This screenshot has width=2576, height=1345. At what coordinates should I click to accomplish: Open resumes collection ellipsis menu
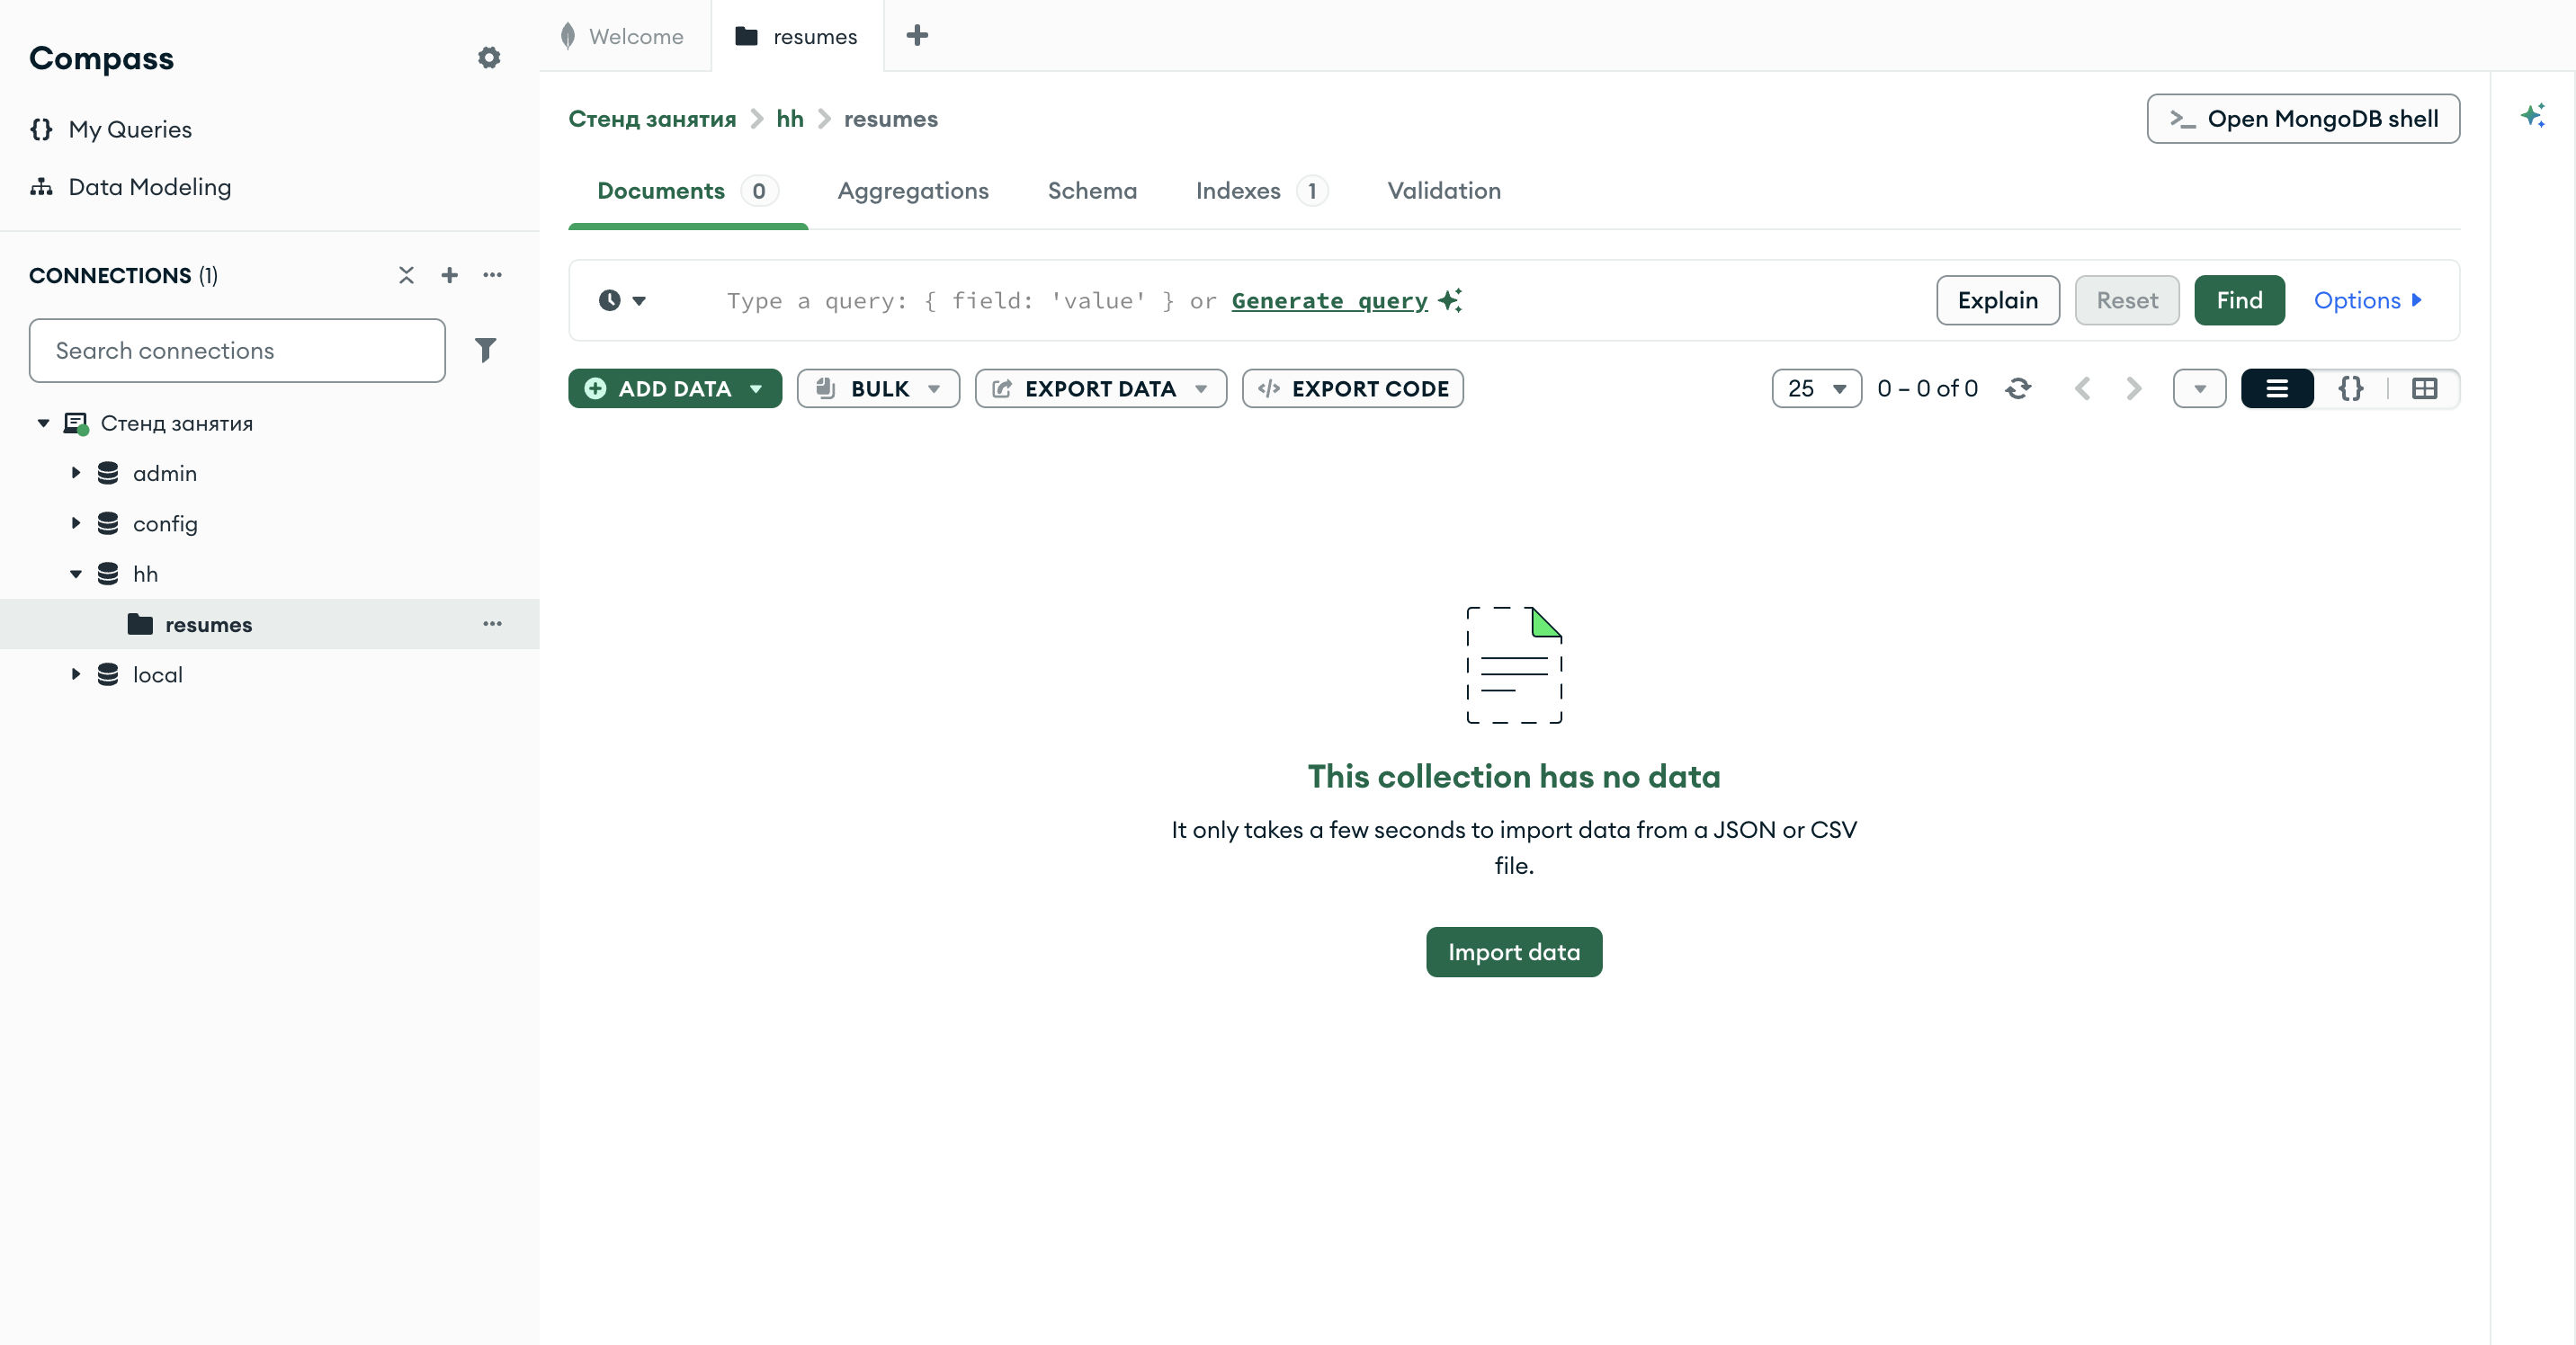coord(493,624)
